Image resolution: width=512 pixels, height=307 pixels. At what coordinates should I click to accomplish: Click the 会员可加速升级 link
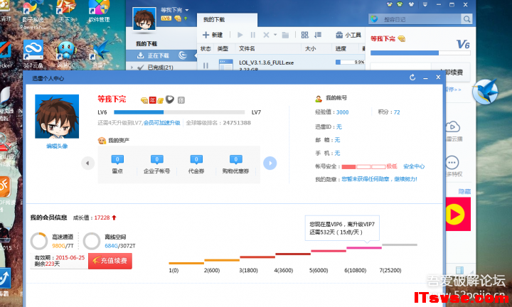[161, 123]
